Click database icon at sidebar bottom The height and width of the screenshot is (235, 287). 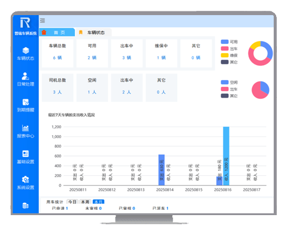[x=25, y=205]
